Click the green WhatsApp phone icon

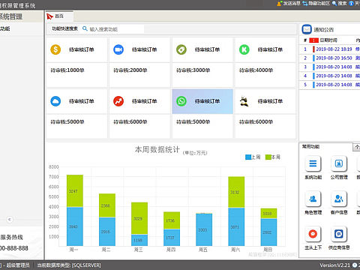pos(181,101)
